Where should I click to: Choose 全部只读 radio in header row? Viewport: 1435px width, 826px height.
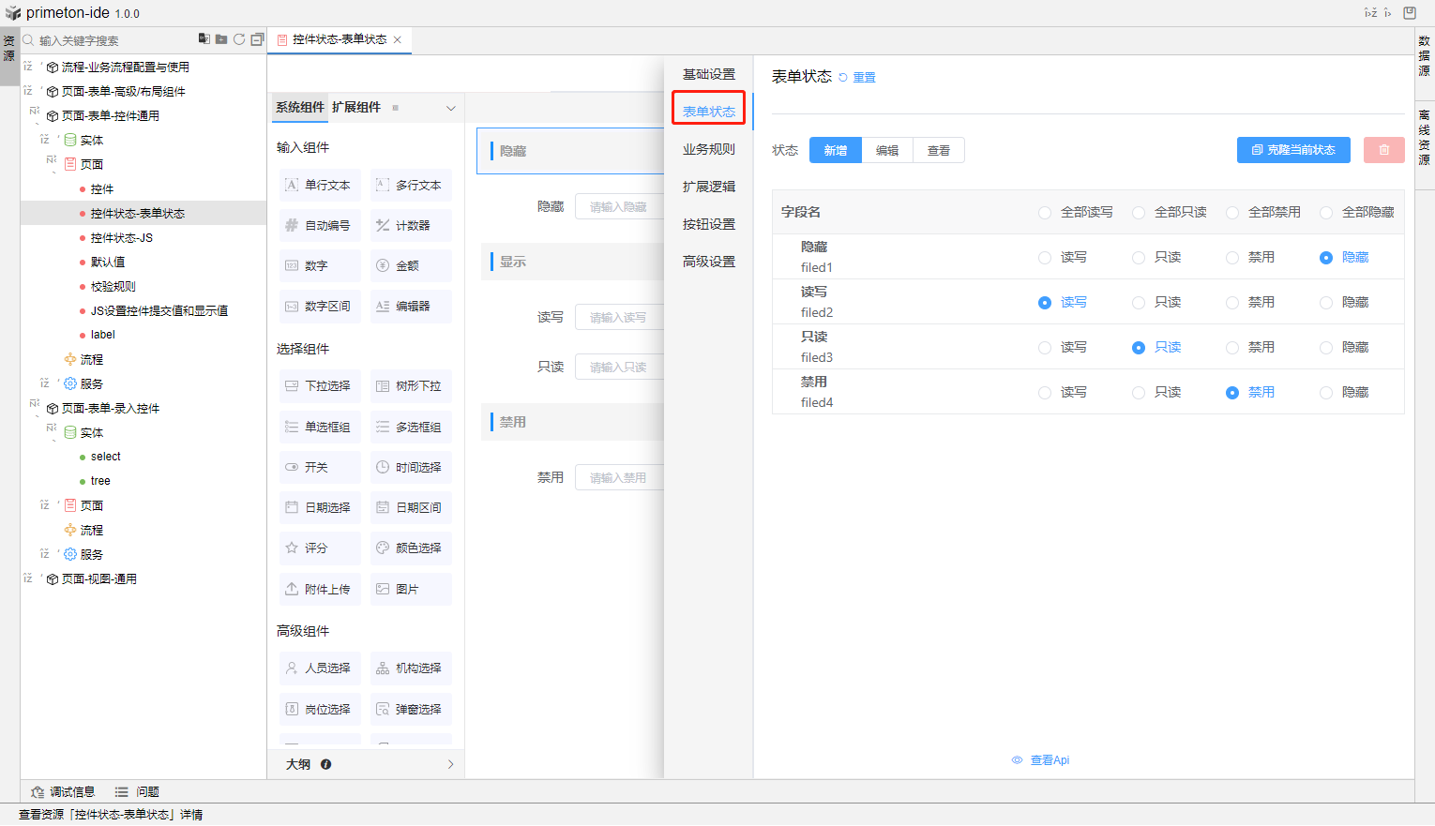point(1139,213)
